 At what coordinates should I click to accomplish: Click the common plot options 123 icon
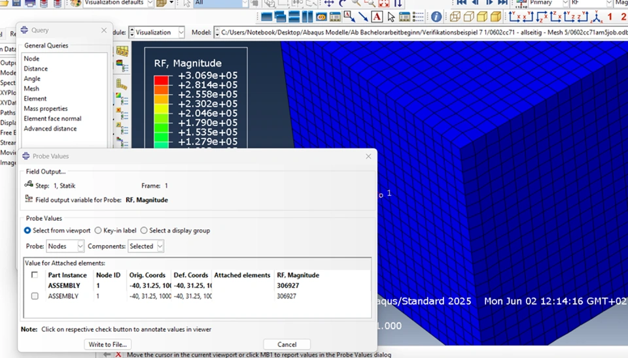tap(122, 51)
